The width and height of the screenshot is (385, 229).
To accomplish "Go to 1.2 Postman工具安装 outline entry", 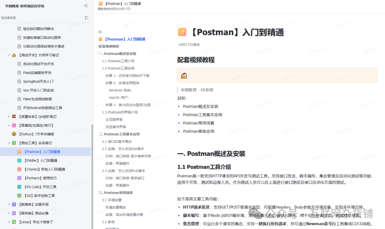I will click(118, 68).
